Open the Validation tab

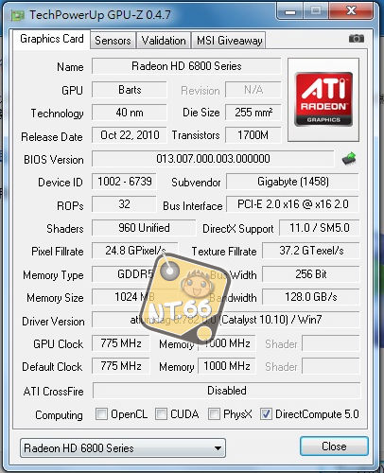164,41
